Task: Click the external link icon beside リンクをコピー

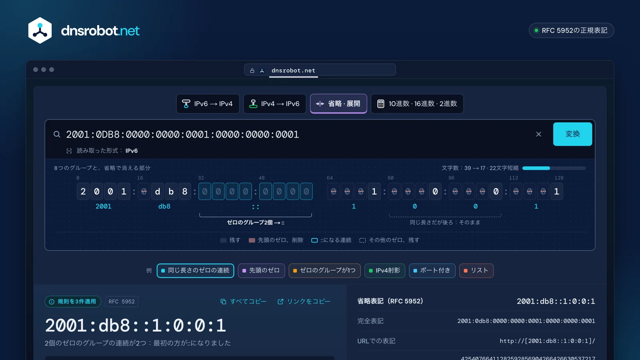Action: 280,302
